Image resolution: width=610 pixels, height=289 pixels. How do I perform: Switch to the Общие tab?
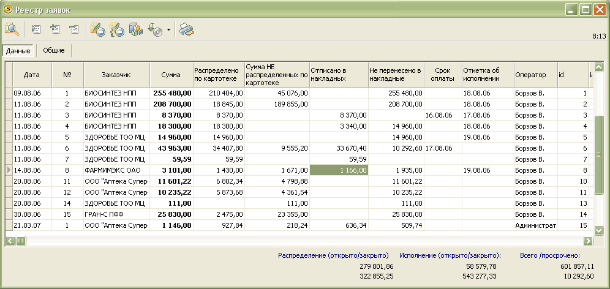[54, 50]
